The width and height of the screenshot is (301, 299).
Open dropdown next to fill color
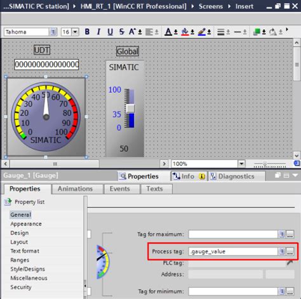pos(192,32)
